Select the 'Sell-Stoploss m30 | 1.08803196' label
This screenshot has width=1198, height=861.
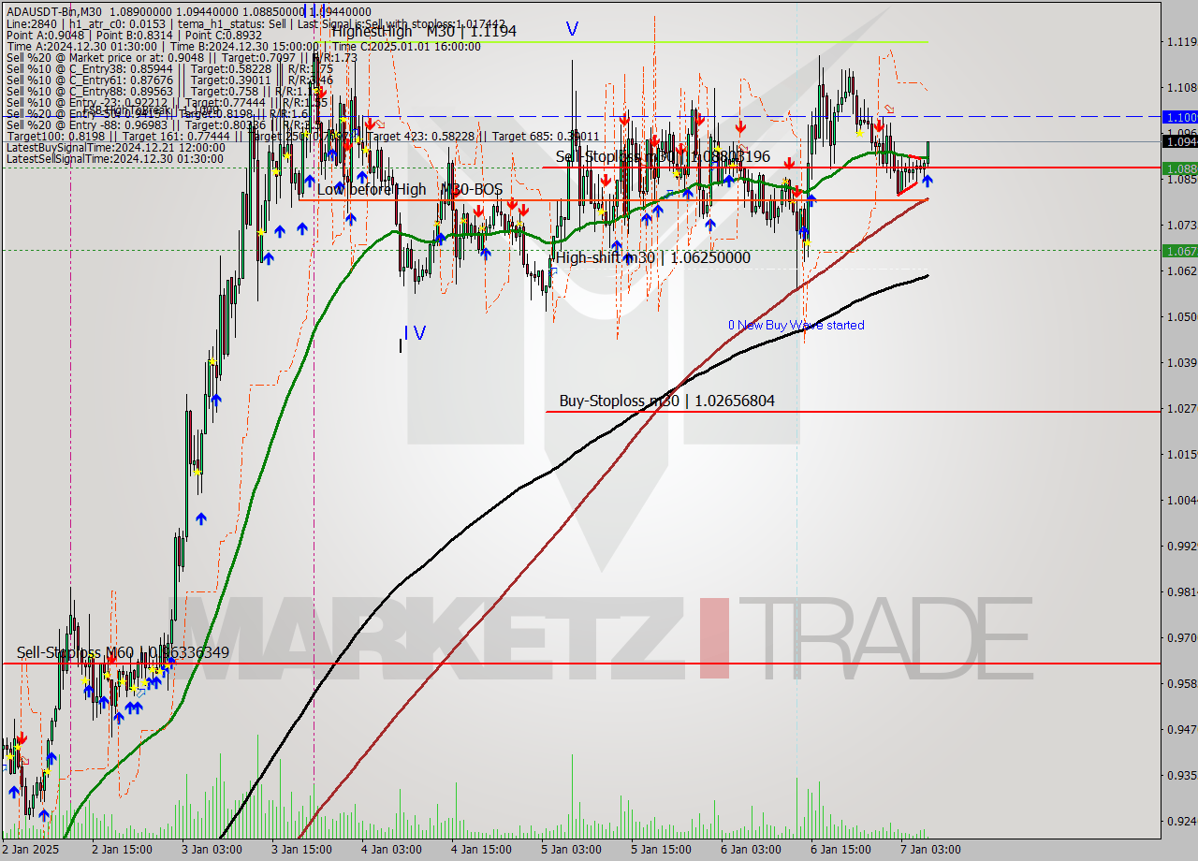[x=663, y=156]
